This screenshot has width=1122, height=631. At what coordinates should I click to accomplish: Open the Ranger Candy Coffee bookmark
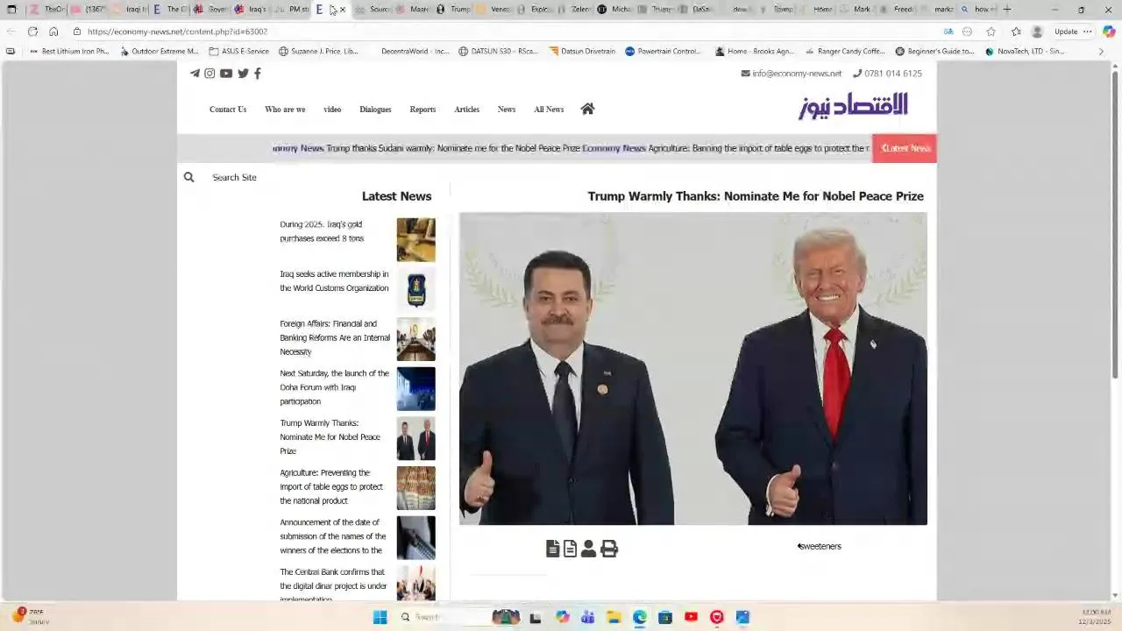point(845,51)
